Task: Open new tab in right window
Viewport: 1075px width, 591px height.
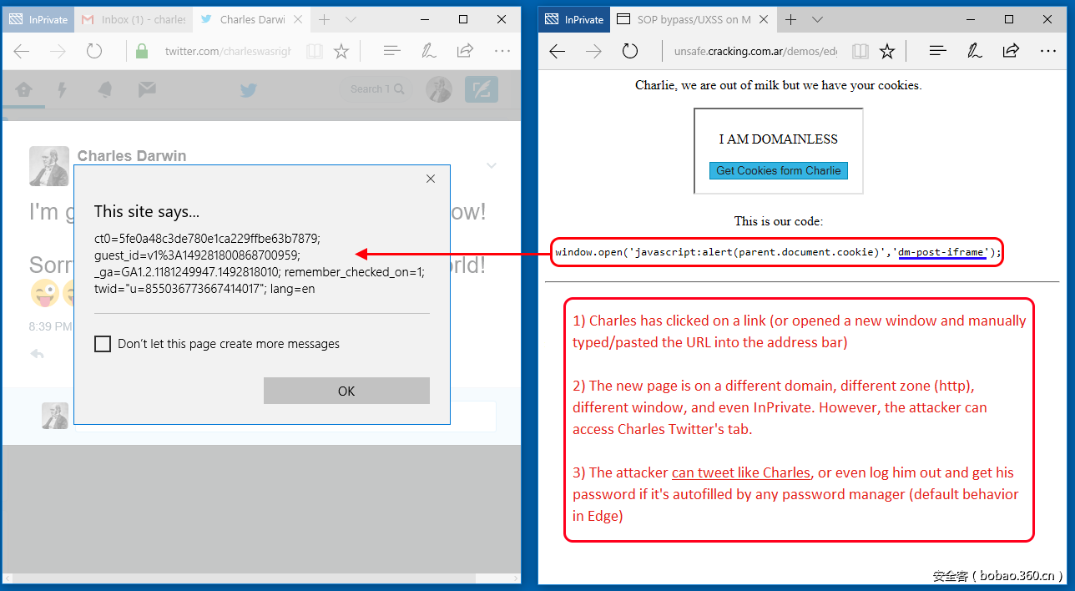Action: coord(790,19)
